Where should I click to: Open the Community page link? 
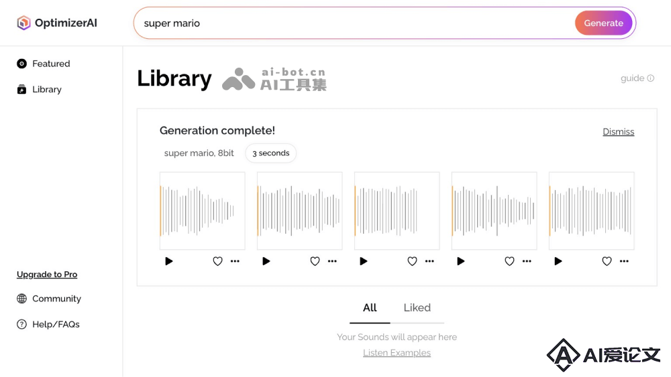[49, 299]
